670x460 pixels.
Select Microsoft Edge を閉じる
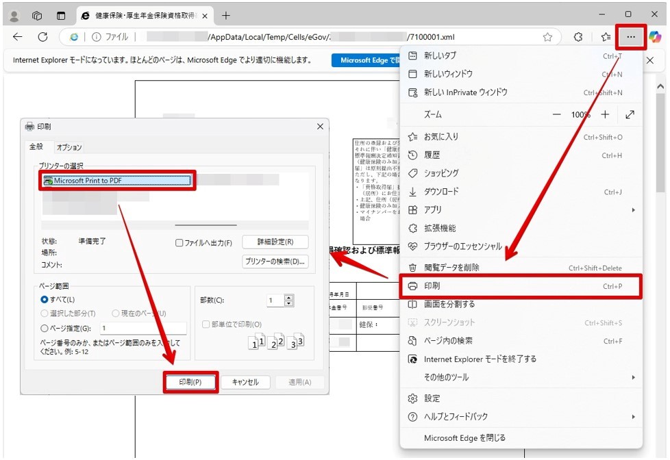tap(521, 438)
